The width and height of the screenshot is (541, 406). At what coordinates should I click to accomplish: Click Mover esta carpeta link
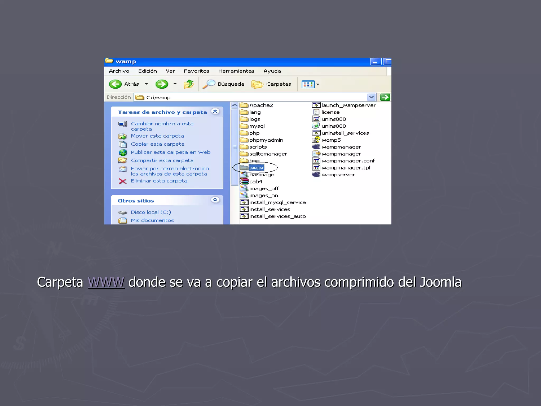(x=157, y=136)
